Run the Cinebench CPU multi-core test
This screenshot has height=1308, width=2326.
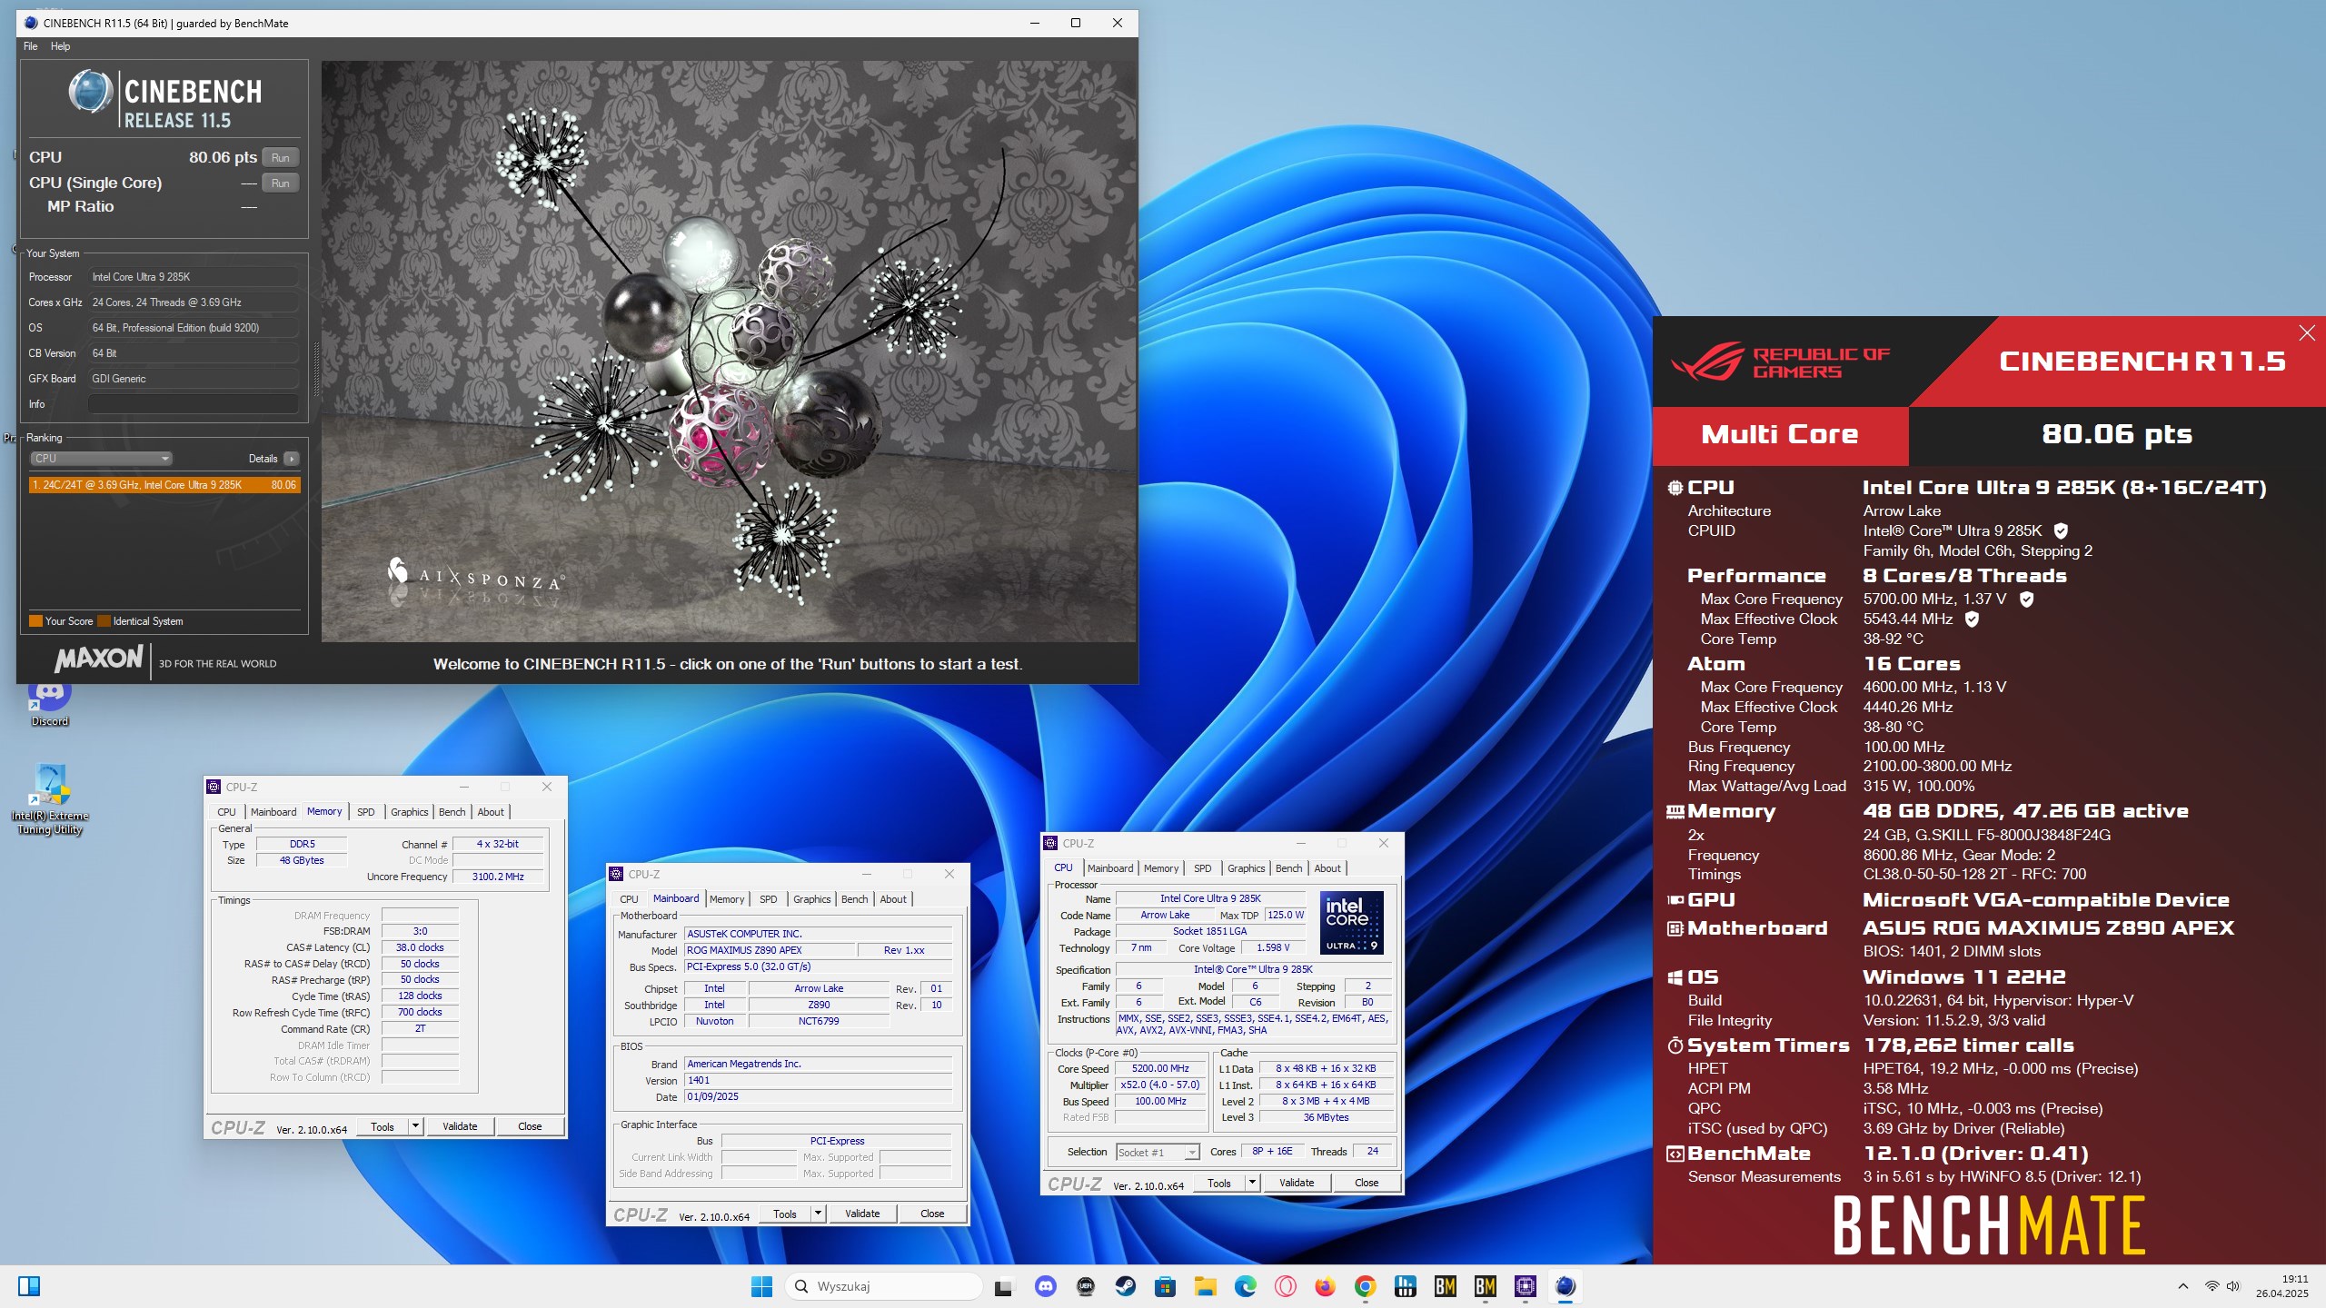[281, 157]
